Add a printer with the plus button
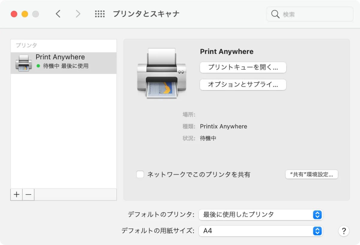Screen dimensions: 360x245 [x=16, y=195]
